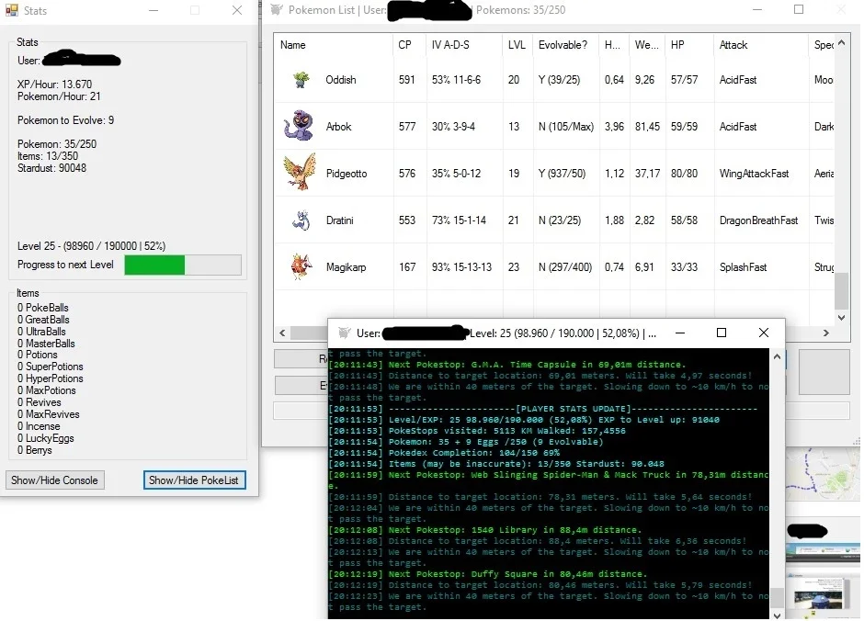Click Oddish's evolvable value Y (39/25)
This screenshot has width=864, height=621.
(559, 80)
